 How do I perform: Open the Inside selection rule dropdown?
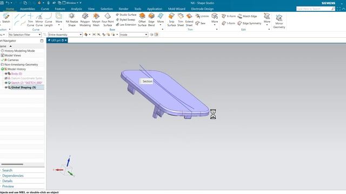[x=134, y=34]
